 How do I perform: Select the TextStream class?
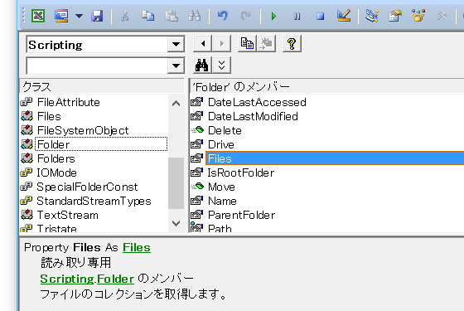coord(67,215)
